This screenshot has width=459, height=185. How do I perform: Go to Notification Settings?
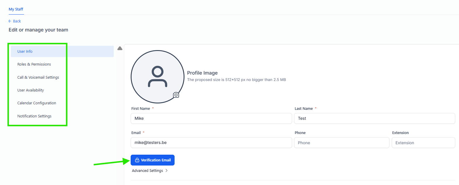click(34, 116)
